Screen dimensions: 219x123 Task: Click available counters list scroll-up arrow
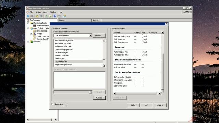coord(104,41)
